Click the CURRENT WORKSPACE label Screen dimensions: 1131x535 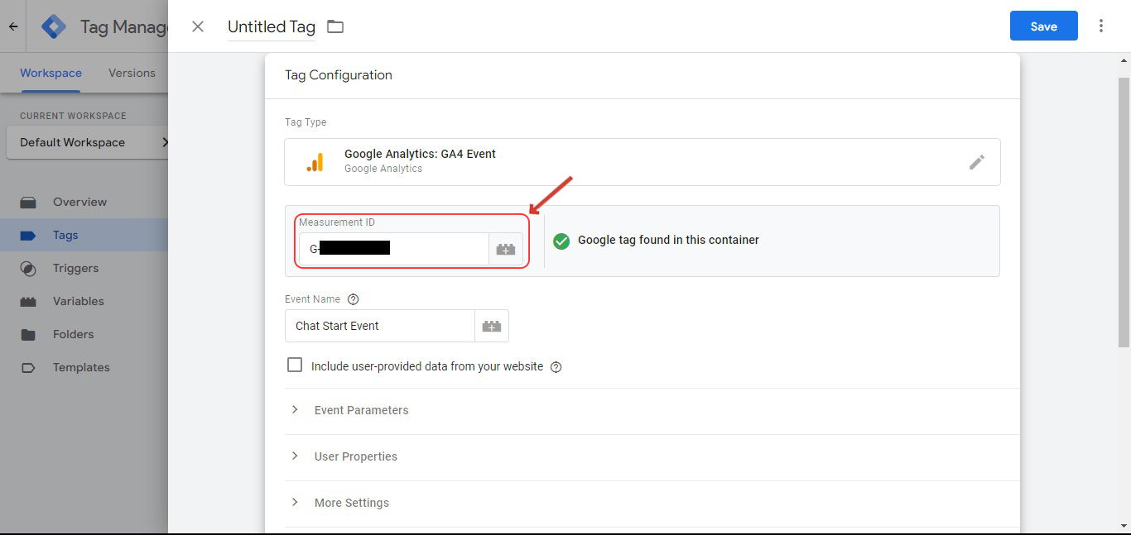click(73, 116)
